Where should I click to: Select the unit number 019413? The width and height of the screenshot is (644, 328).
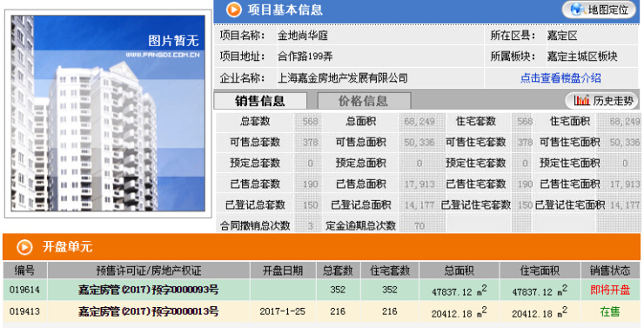(x=24, y=311)
